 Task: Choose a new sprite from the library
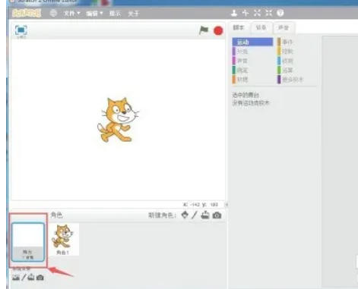pyautogui.click(x=185, y=215)
